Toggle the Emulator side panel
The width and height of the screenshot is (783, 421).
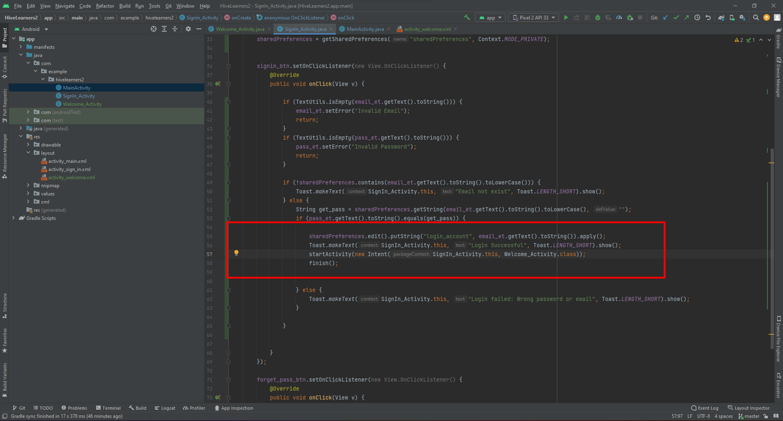coord(778,385)
